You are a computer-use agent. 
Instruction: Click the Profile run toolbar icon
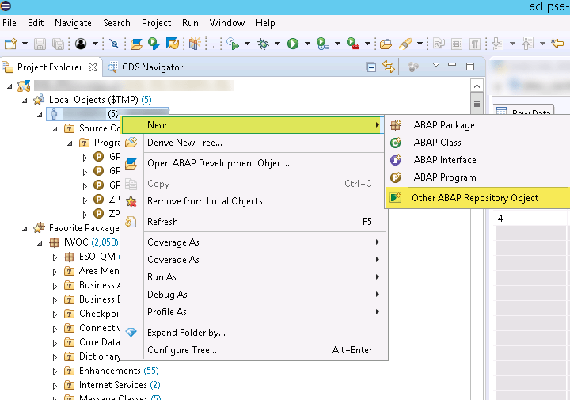coord(233,44)
